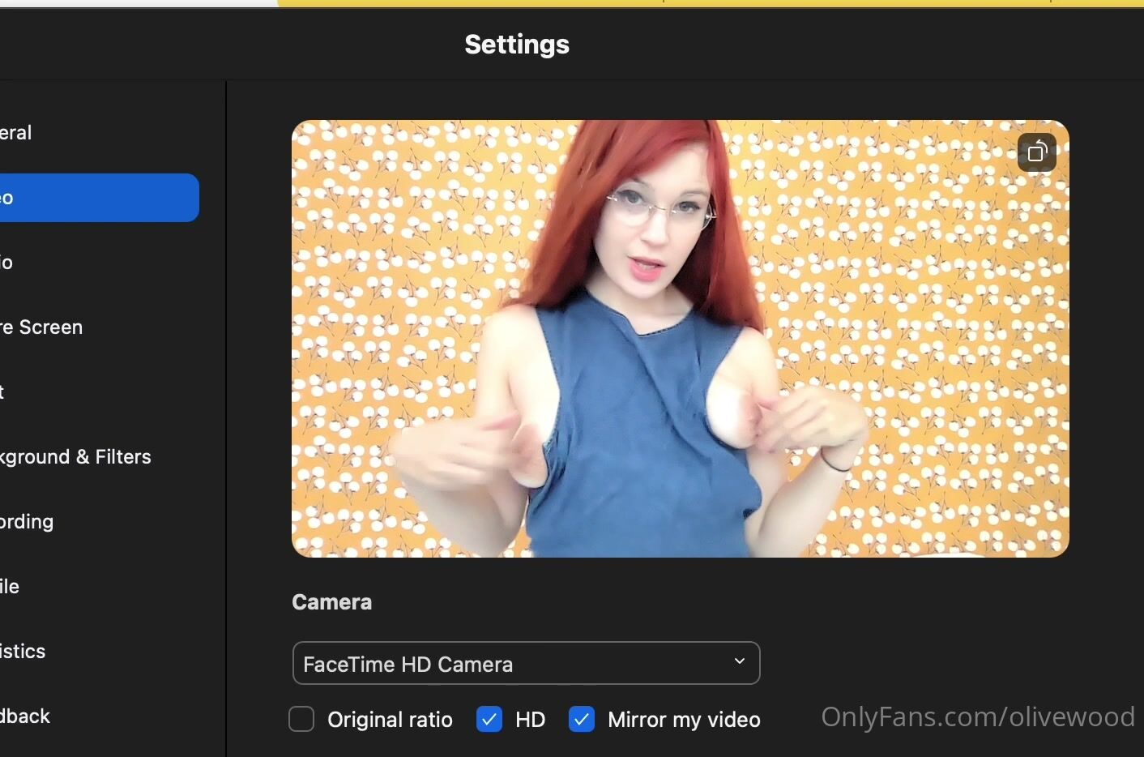Click the Camera section heading
The width and height of the screenshot is (1144, 757).
tap(331, 602)
